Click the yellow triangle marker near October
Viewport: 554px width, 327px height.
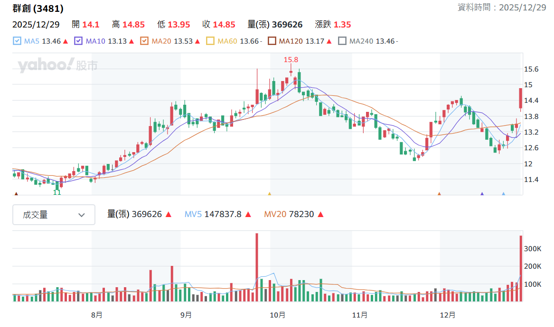[x=270, y=194]
